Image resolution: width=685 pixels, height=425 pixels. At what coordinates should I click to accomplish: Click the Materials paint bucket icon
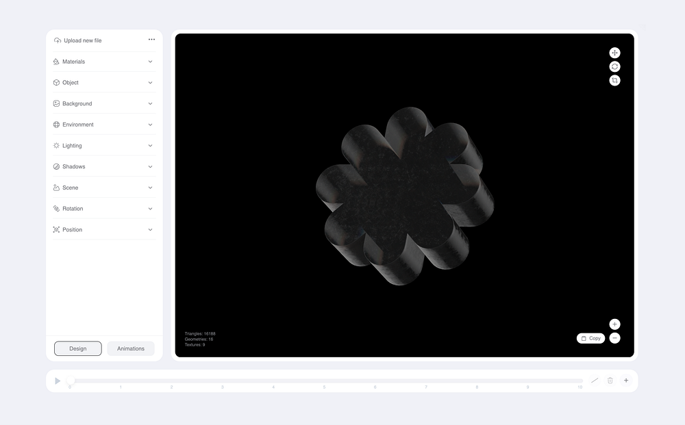56,62
